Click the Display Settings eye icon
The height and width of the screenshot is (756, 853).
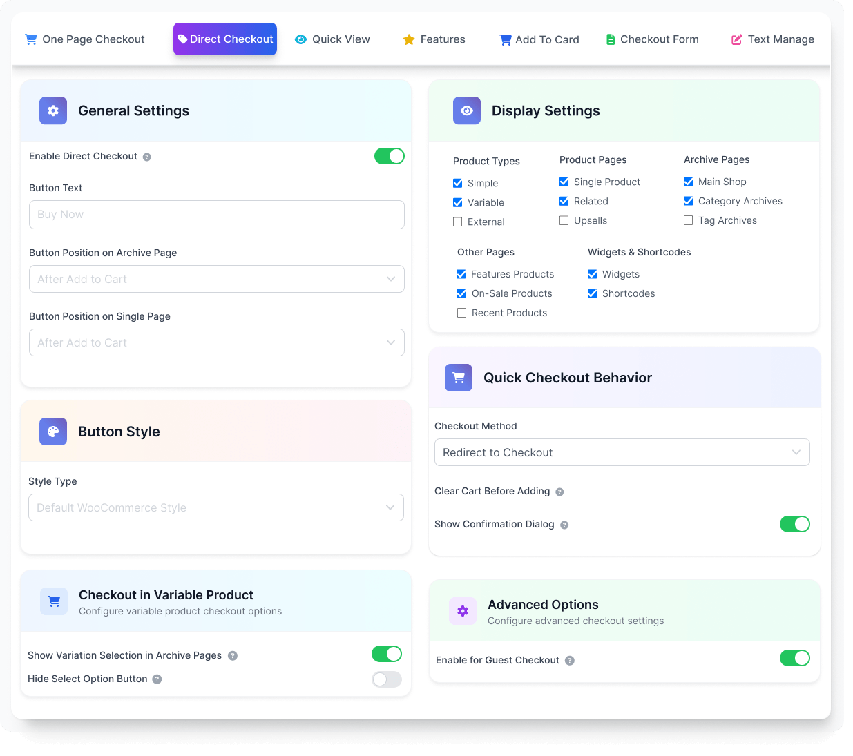[466, 110]
